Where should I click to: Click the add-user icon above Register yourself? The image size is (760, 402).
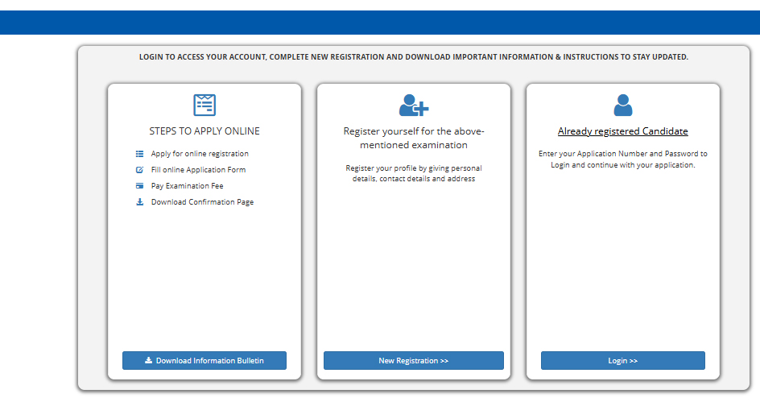(x=414, y=106)
